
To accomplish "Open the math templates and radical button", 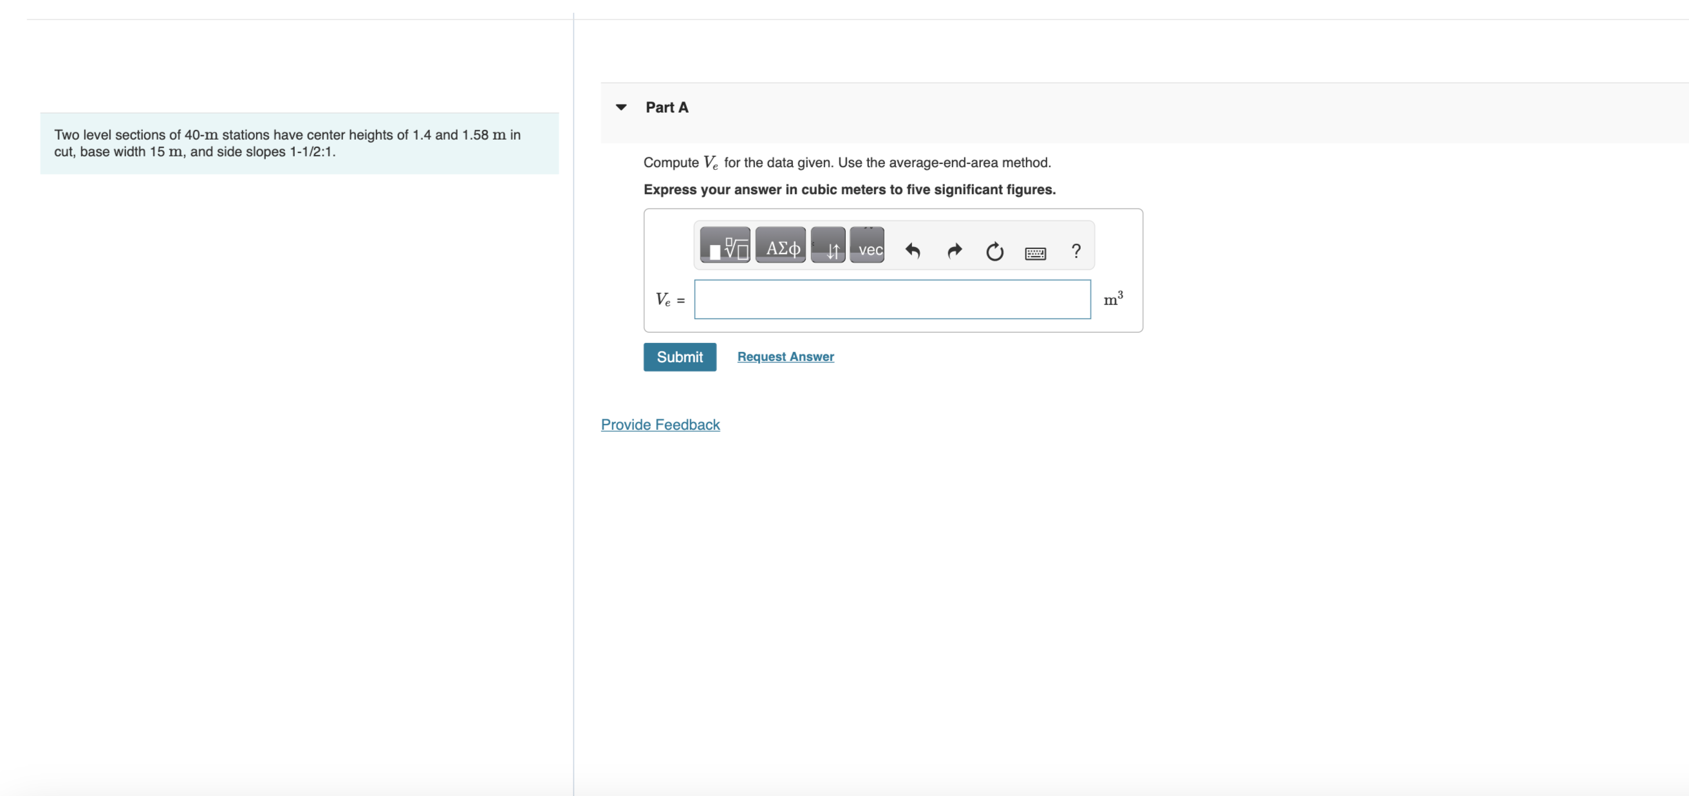I will [x=725, y=245].
